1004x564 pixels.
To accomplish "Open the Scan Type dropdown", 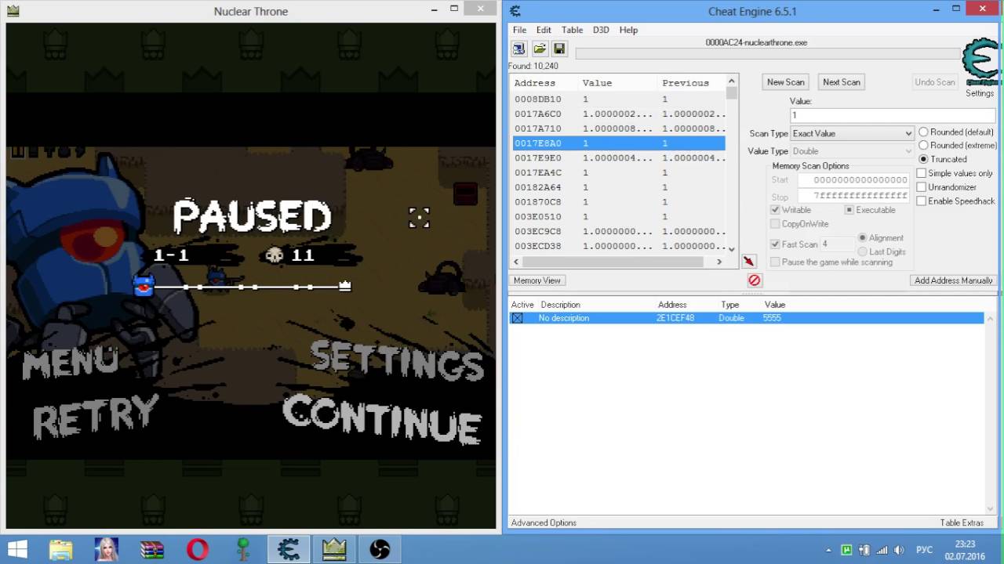I will coord(852,133).
